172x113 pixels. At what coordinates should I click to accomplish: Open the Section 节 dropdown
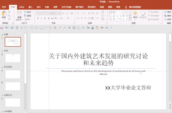pyautogui.click(x=27, y=19)
